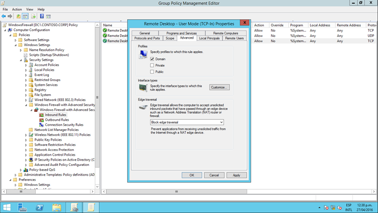Click the Policy-based QoS chart icon

tap(26, 170)
